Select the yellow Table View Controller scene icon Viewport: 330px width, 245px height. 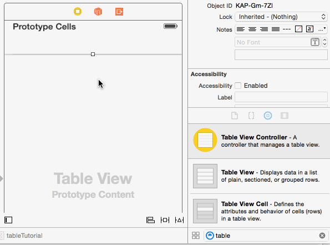tap(78, 11)
